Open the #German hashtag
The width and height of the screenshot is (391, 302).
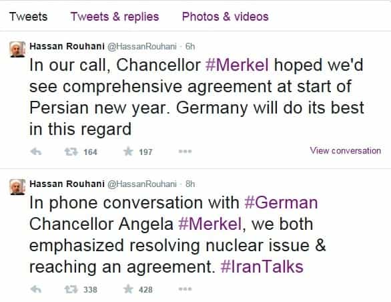pyautogui.click(x=281, y=202)
